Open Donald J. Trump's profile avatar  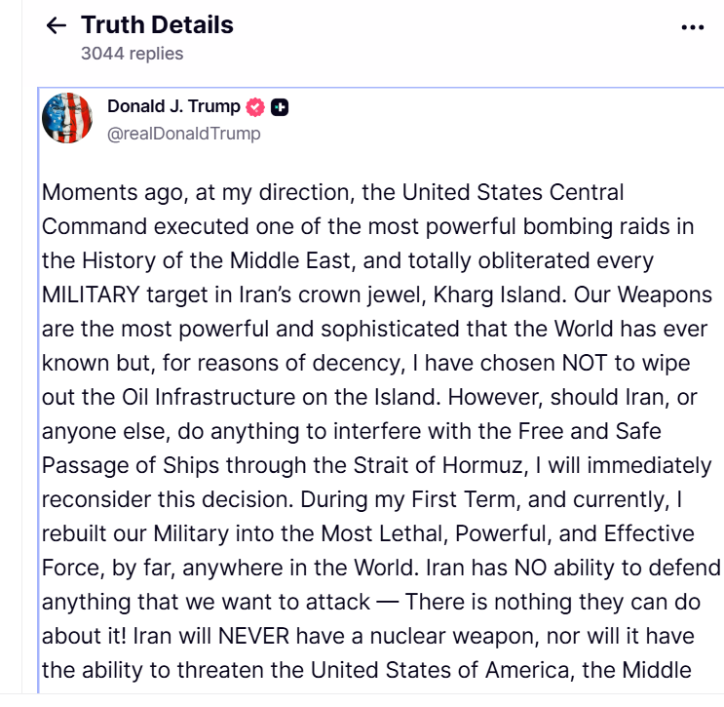click(67, 119)
